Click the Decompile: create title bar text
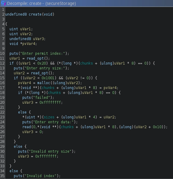This screenshot has height=179, width=173. click(x=42, y=3)
